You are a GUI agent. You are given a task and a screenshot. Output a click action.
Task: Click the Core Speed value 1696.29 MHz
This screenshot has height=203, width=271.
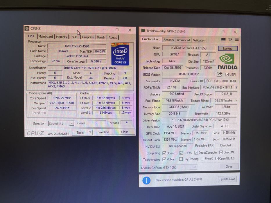click(x=62, y=98)
